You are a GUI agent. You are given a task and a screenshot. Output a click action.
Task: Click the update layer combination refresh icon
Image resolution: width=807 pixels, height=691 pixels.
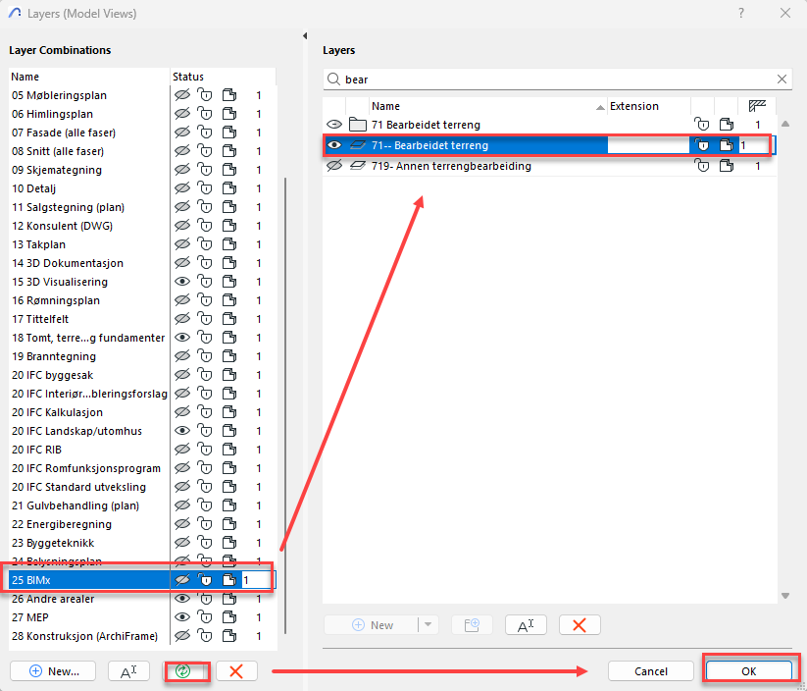coord(181,671)
